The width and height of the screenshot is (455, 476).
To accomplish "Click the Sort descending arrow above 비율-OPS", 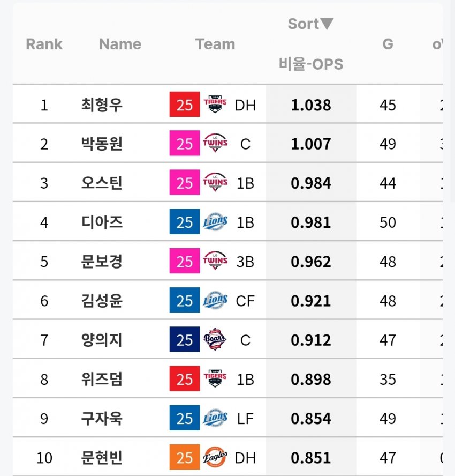I will tap(327, 24).
